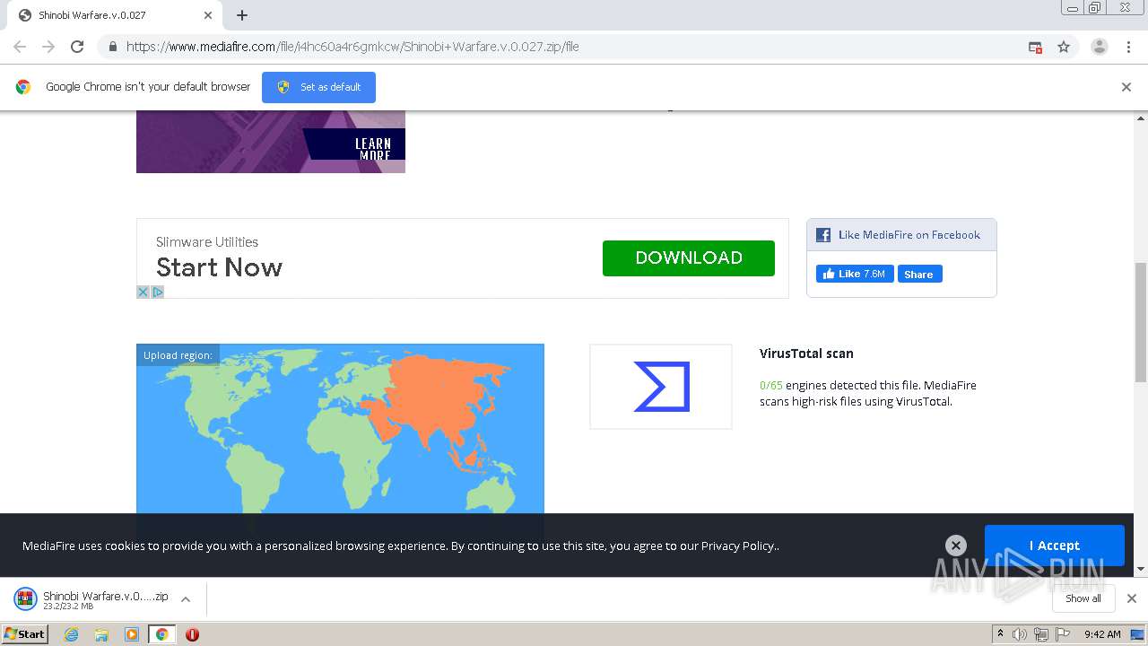Click Like MediaFire on Facebook text

point(909,235)
